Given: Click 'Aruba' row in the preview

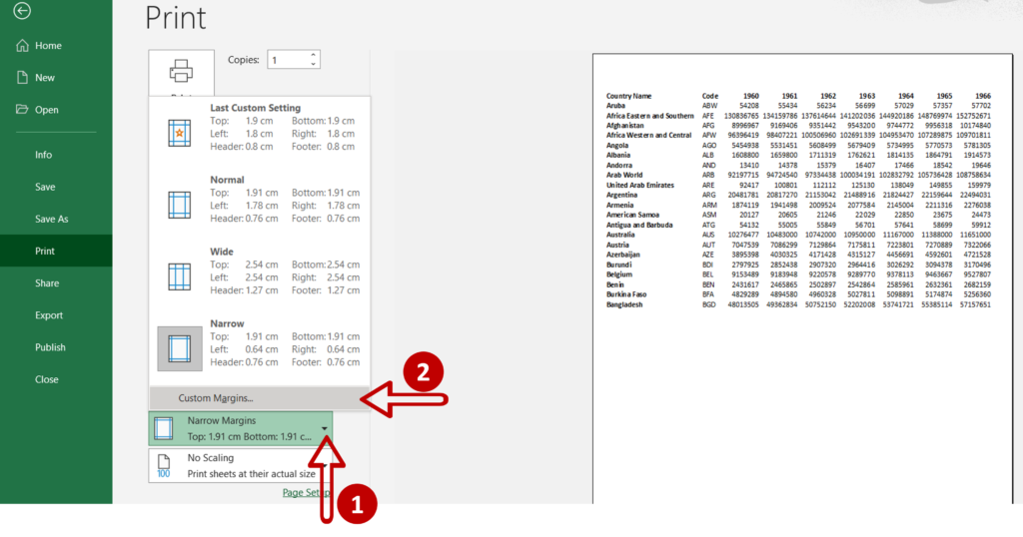Looking at the screenshot, I should coord(615,106).
